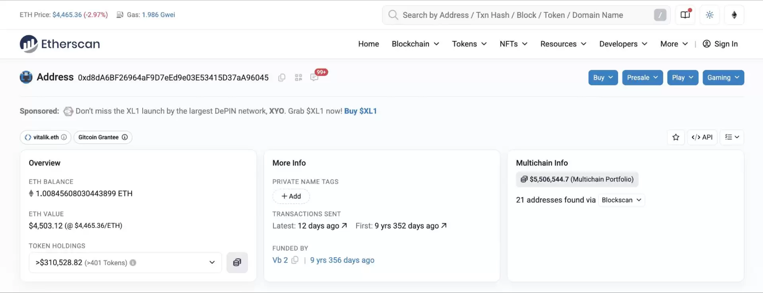Open the bookmarks icon with notification dot
The width and height of the screenshot is (763, 293).
click(x=685, y=15)
